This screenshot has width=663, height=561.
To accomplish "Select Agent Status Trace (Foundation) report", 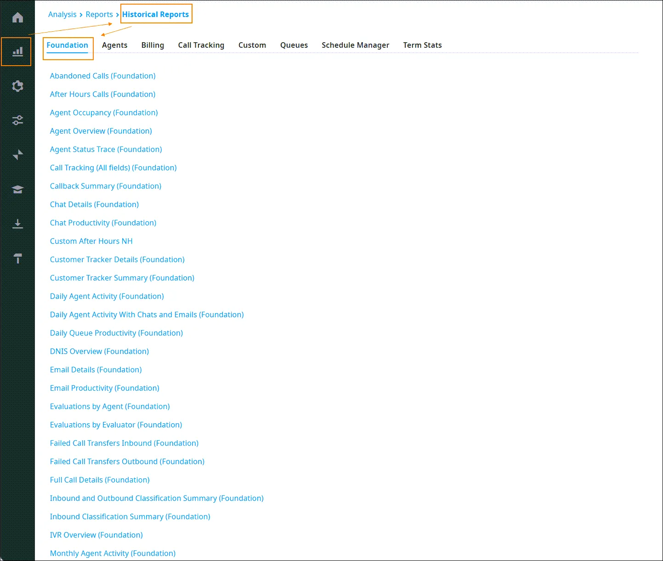I will [x=106, y=149].
